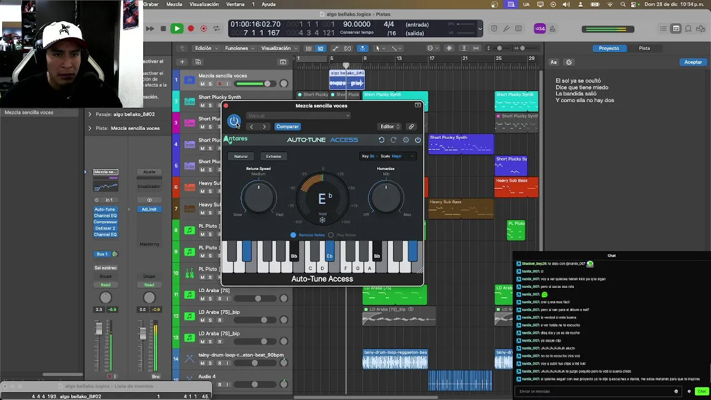Open the pointer tool selector dropdown
711x400 pixels.
(x=380, y=48)
